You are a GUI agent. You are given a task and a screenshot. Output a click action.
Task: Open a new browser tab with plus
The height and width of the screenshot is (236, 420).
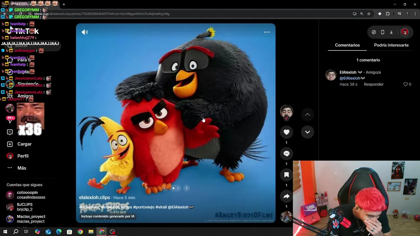[x=64, y=4]
